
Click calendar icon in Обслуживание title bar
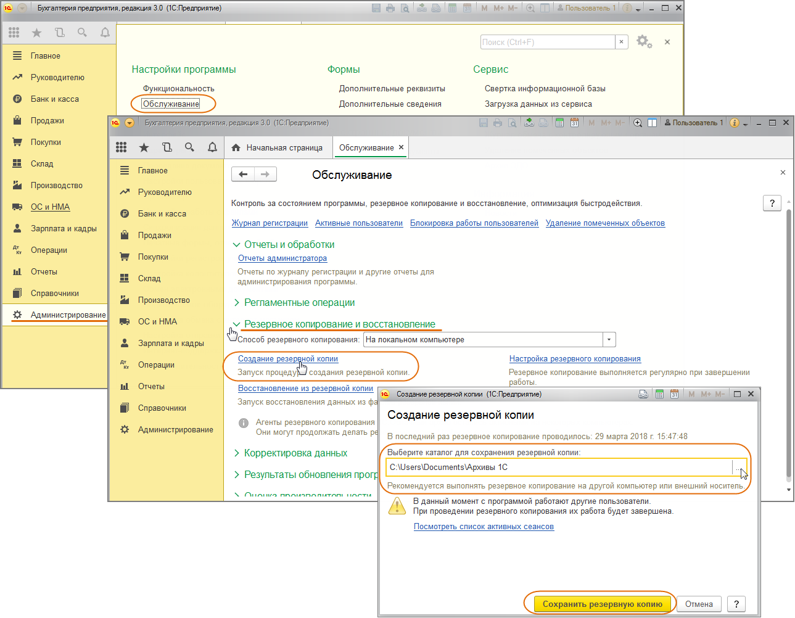574,123
